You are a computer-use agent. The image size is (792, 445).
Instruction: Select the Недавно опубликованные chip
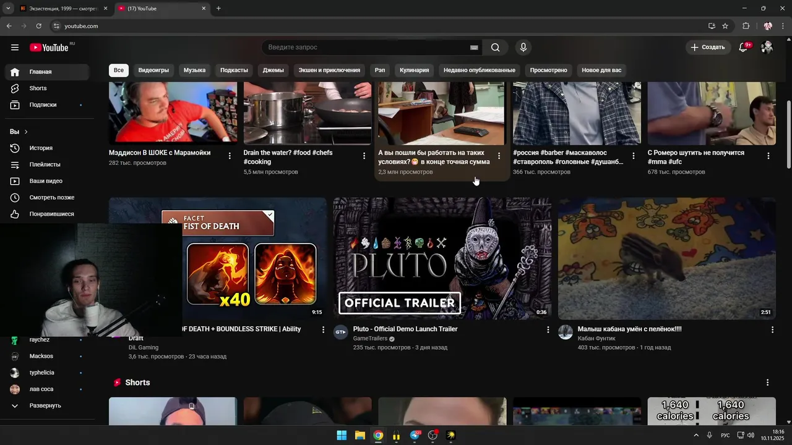pyautogui.click(x=480, y=70)
